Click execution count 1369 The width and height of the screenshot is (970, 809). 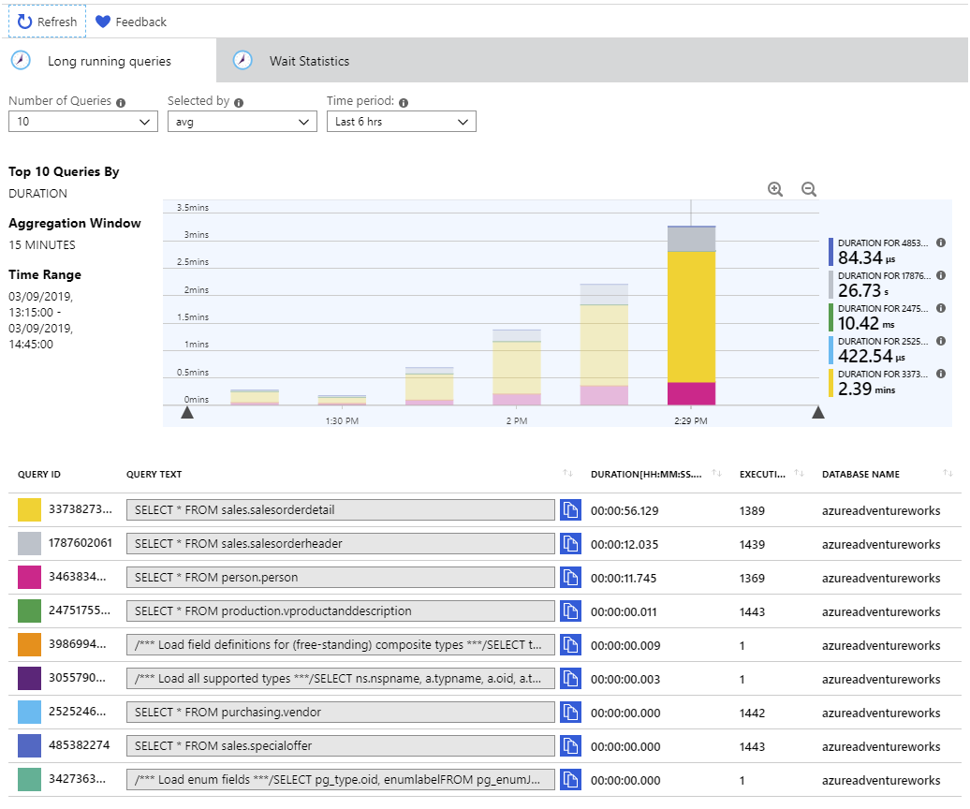(x=752, y=579)
